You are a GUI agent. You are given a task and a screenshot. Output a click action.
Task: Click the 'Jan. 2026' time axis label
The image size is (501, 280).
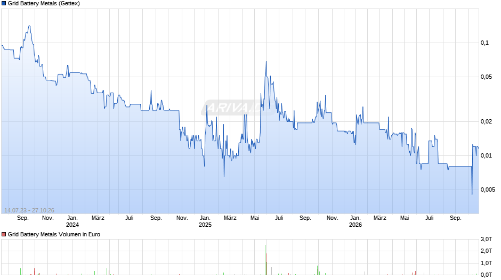(355, 221)
